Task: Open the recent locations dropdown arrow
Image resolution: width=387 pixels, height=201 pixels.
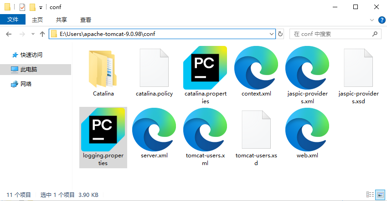Action: tap(33, 34)
